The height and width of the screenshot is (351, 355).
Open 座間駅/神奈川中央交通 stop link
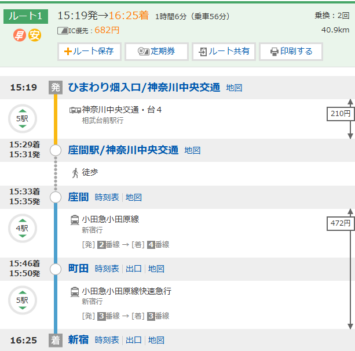pos(123,150)
